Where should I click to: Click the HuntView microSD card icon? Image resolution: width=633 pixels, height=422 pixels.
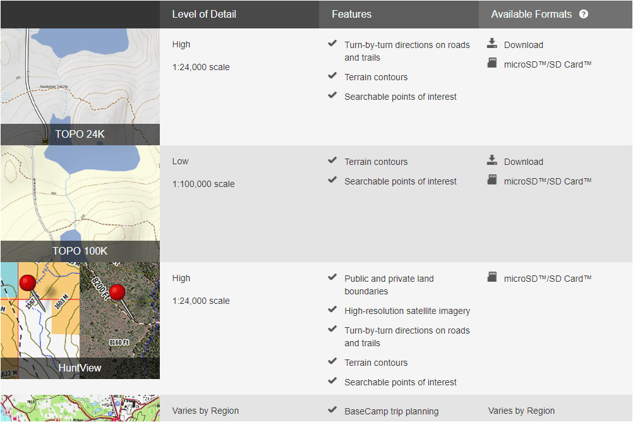click(491, 277)
